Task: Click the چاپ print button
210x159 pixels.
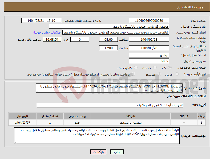Action: pyautogui.click(x=117, y=152)
